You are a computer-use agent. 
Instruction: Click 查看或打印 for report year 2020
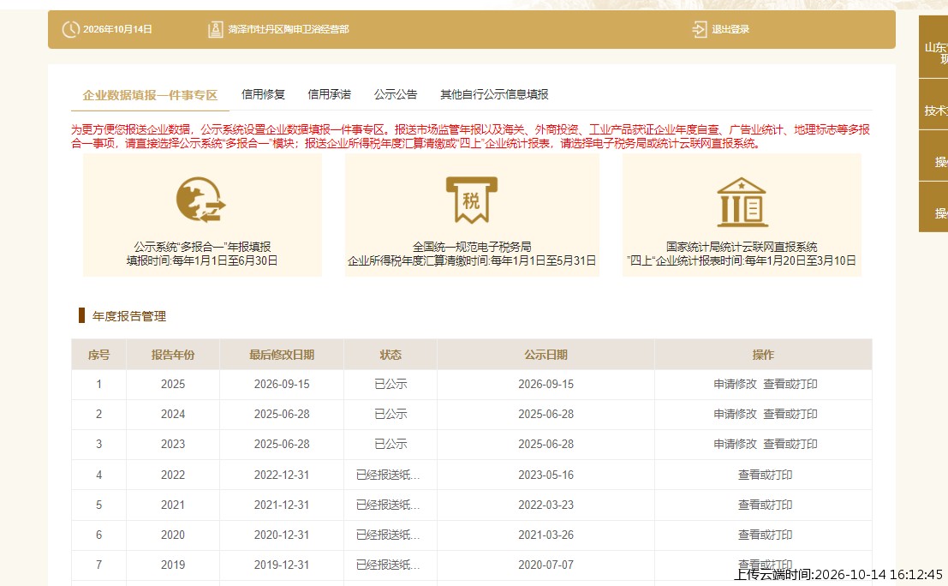coord(765,535)
